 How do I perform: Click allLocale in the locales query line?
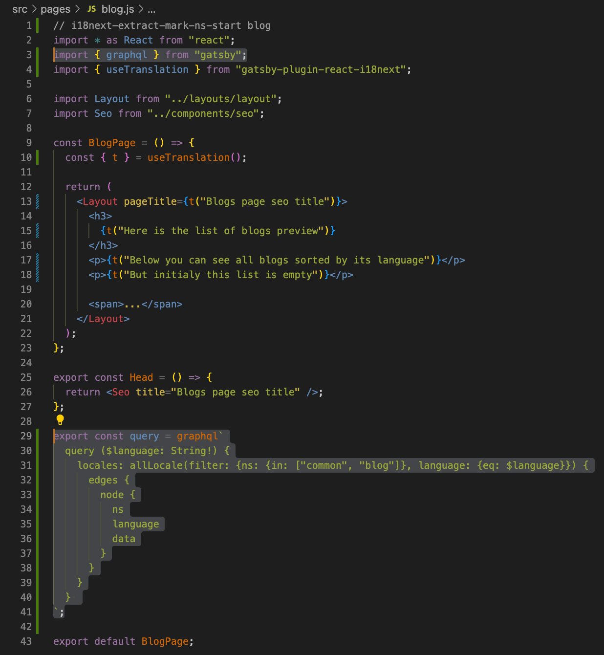(x=156, y=465)
